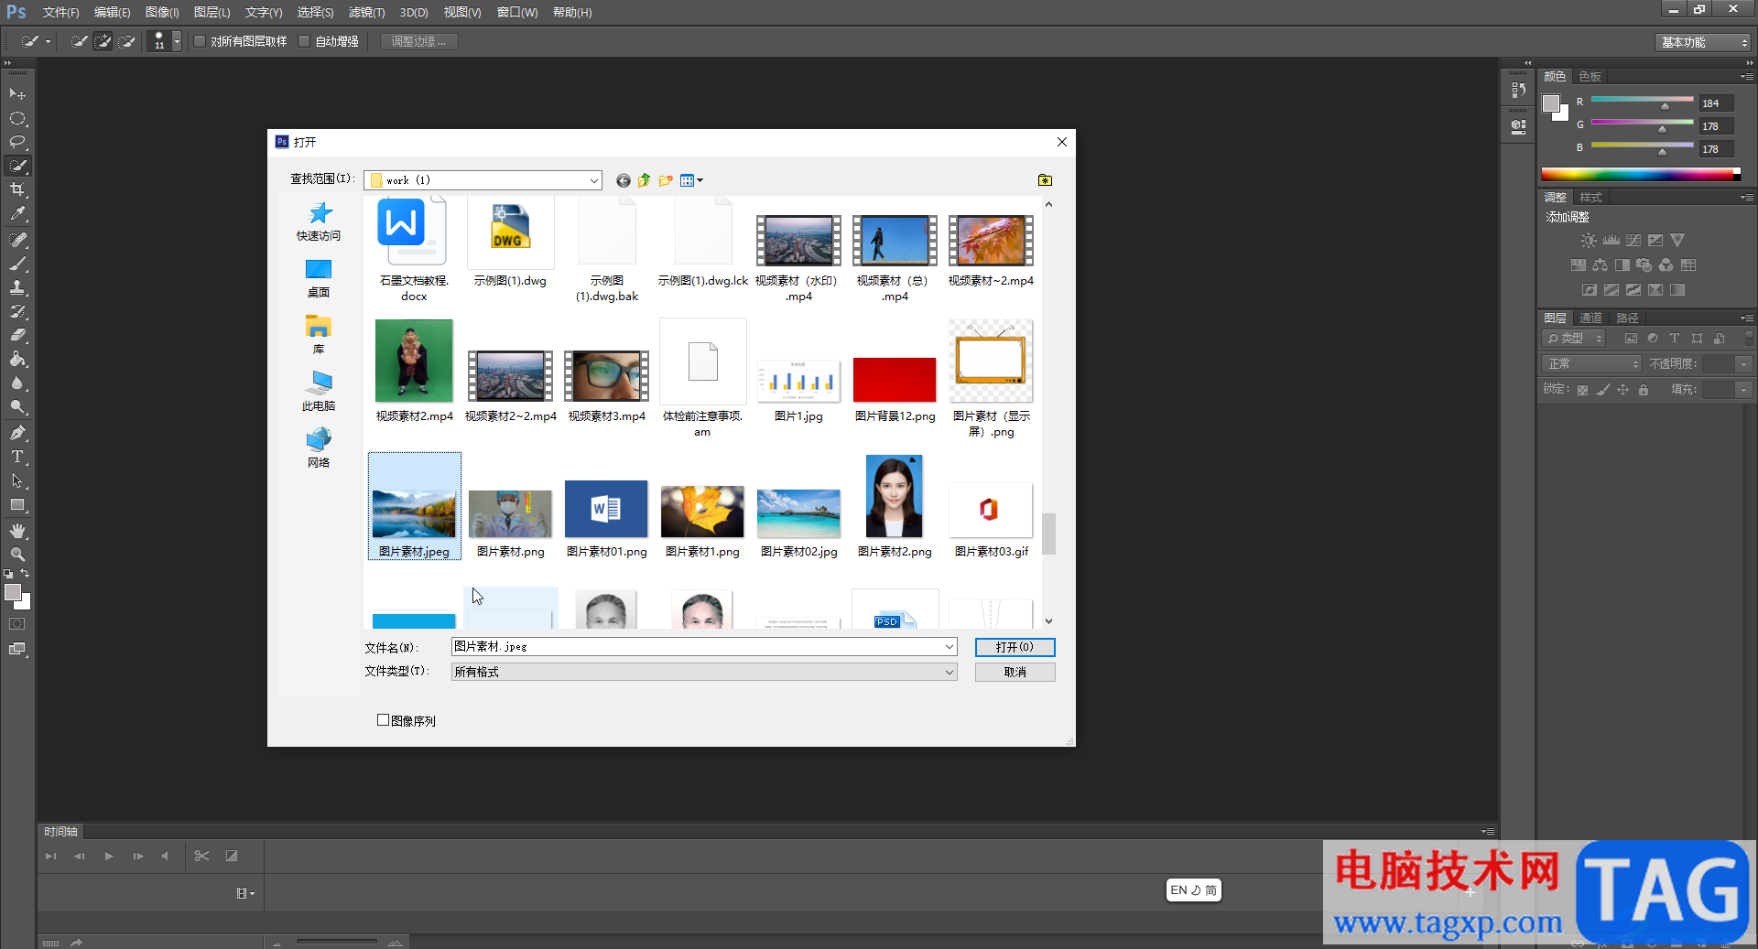
Task: Check the Image Sequence checkbox
Action: (384, 720)
